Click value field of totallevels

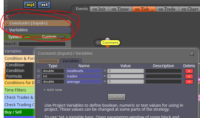(x=126, y=71)
